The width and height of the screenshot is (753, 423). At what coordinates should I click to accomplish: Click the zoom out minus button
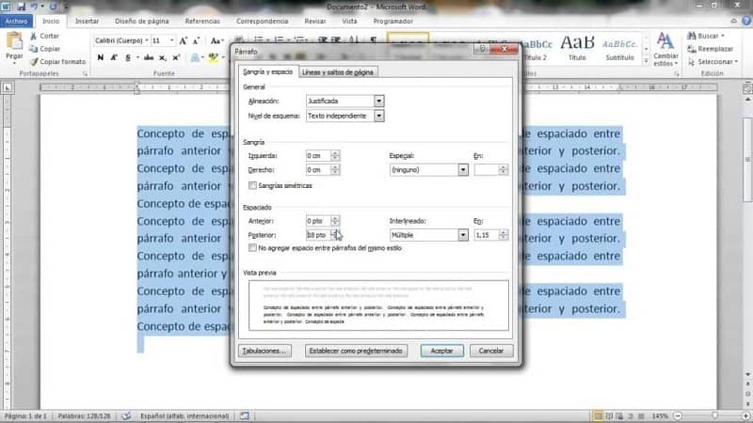678,415
